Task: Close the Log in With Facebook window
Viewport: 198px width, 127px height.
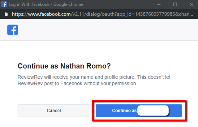Action: [x=191, y=5]
